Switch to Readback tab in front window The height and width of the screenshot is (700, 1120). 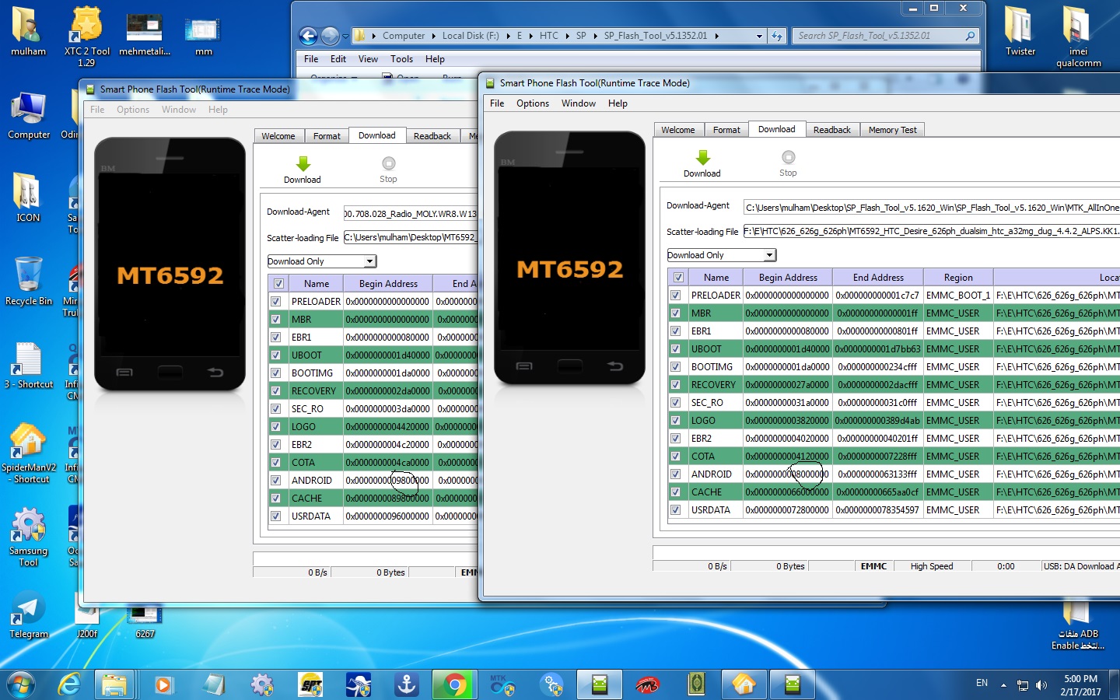[x=831, y=130]
